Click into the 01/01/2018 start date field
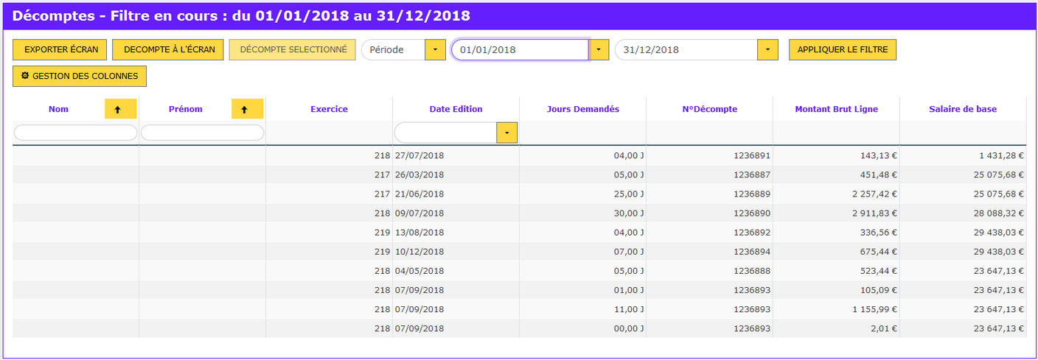The image size is (1038, 360). 520,50
